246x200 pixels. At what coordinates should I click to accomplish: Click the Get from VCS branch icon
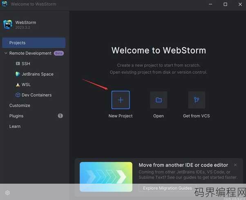pos(197,100)
